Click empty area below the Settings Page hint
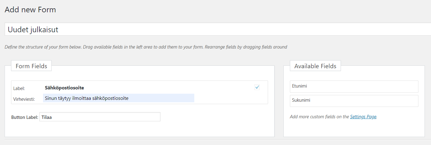 tap(354, 129)
